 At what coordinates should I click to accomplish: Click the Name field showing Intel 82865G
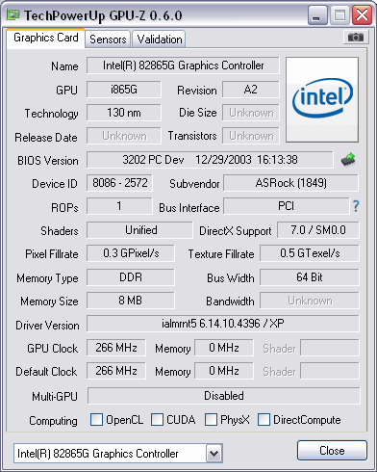point(183,66)
